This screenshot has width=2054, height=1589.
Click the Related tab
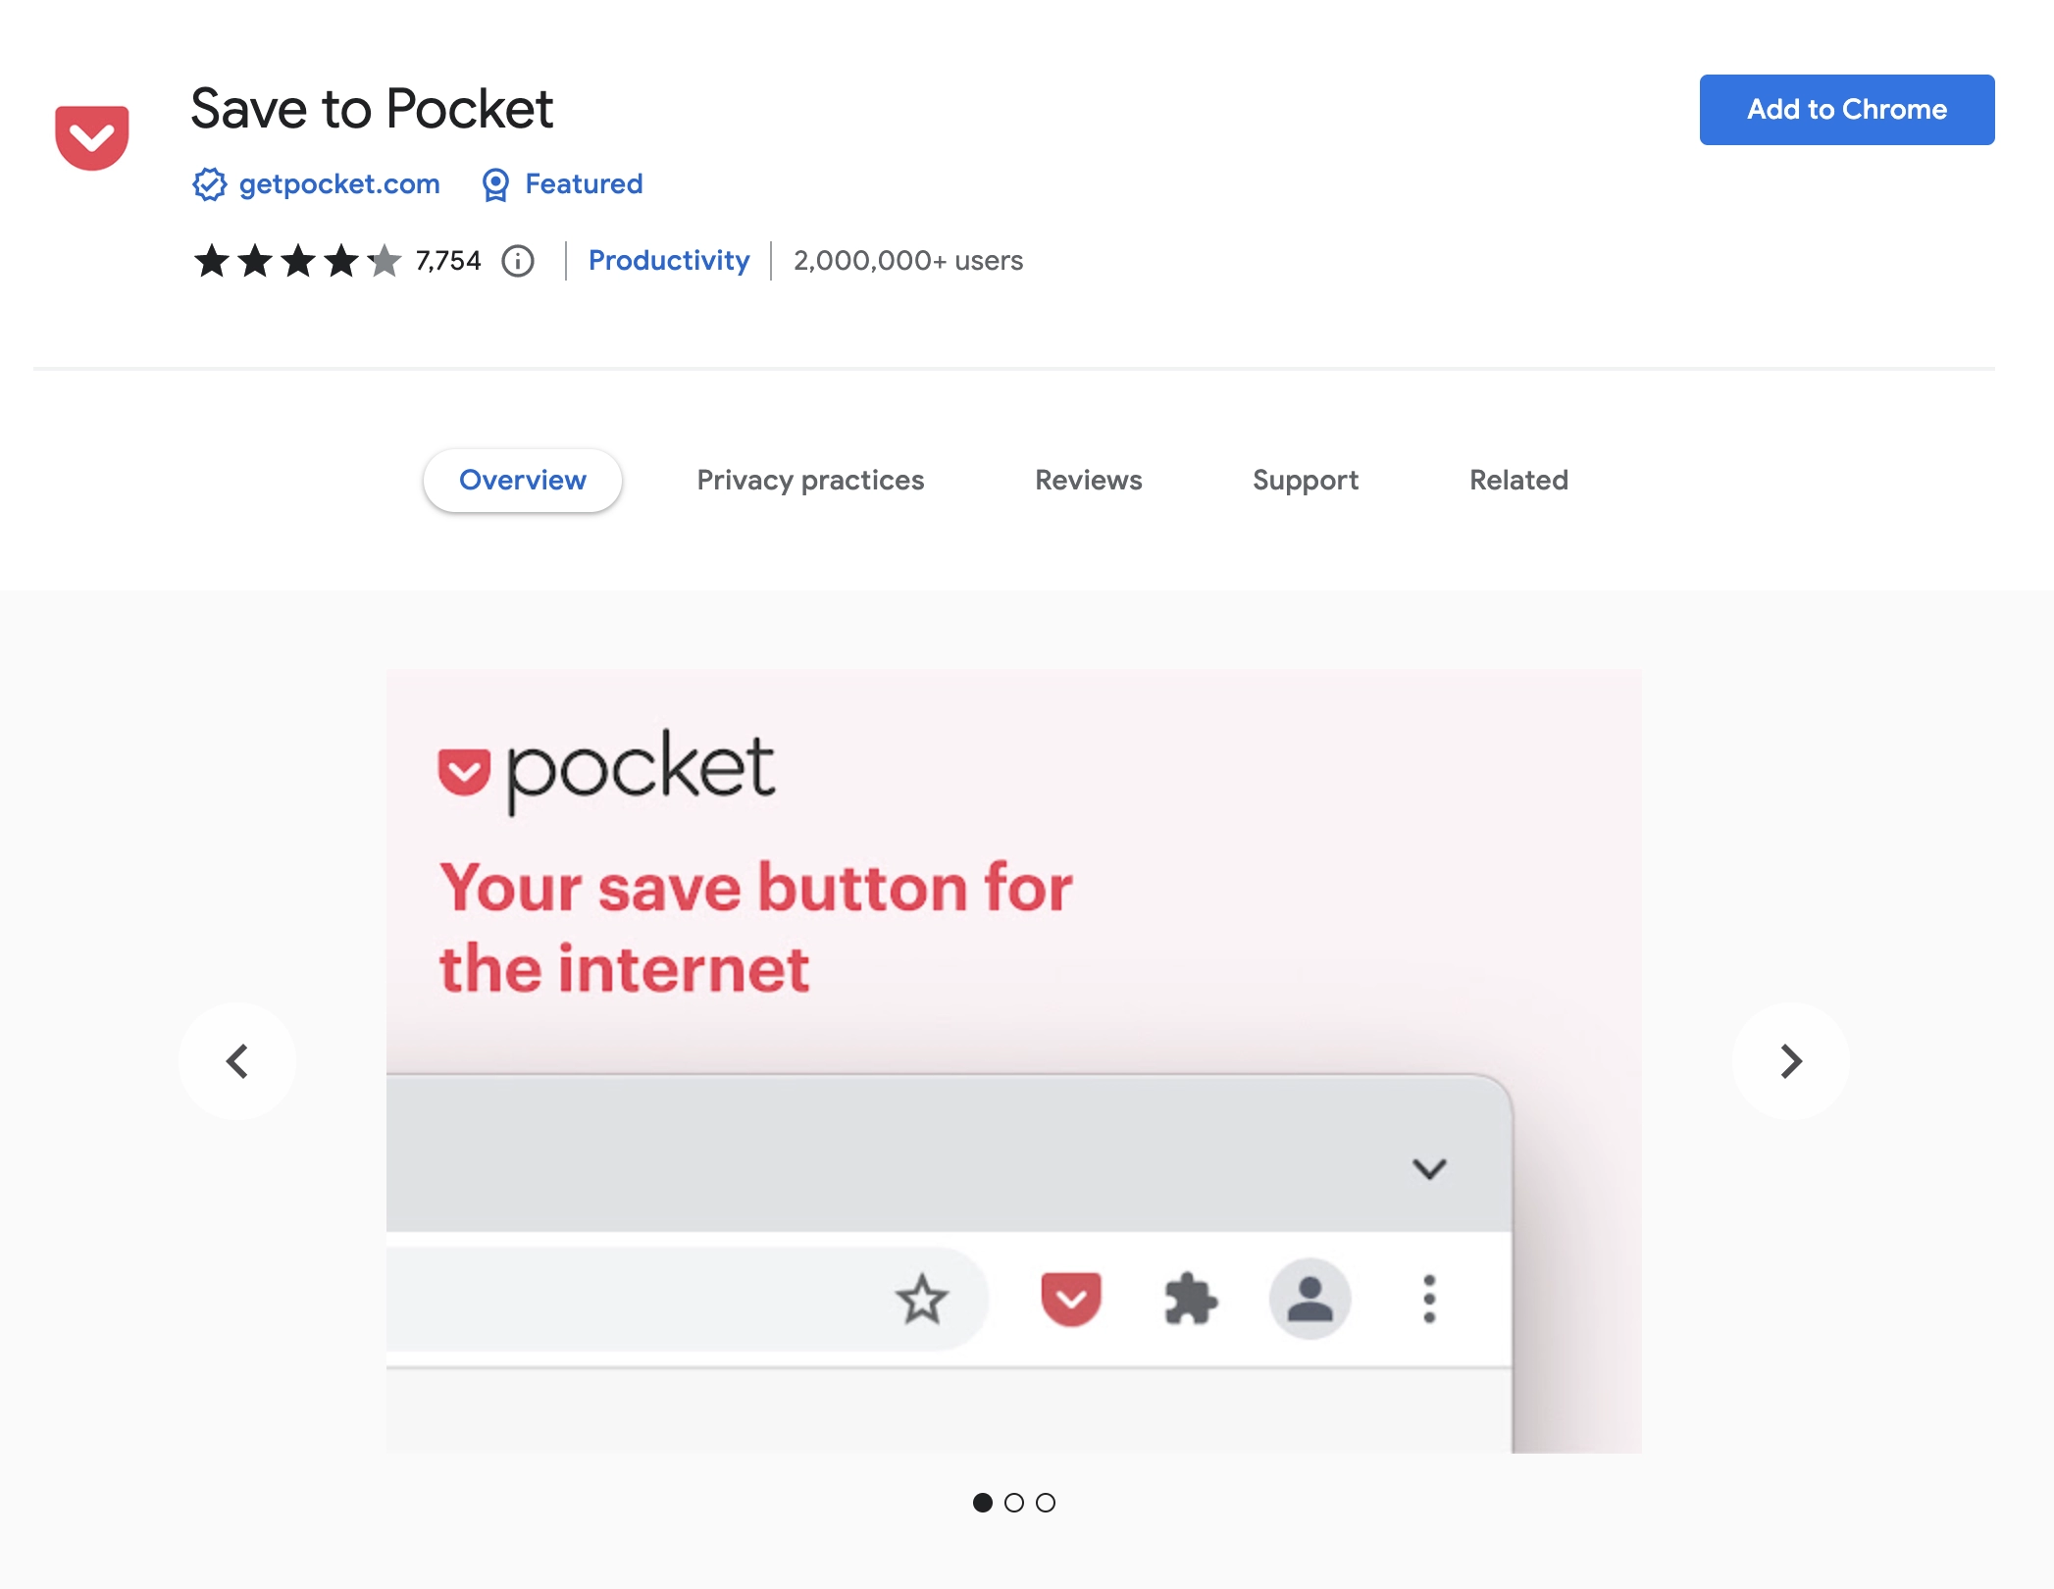tap(1517, 479)
